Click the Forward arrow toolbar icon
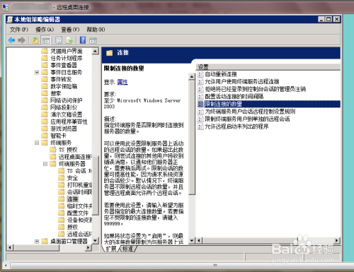The height and width of the screenshot is (272, 354). [21, 40]
